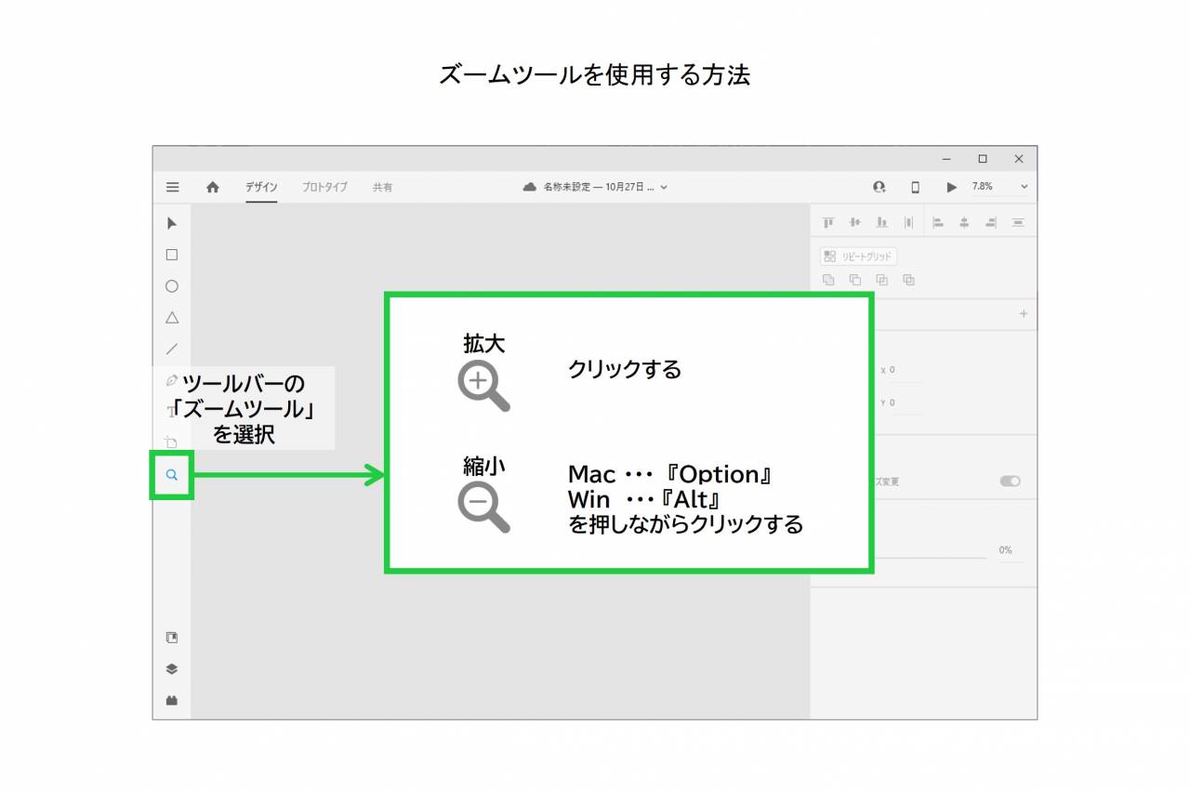
Task: Select the Rectangle tool
Action: pyautogui.click(x=172, y=255)
